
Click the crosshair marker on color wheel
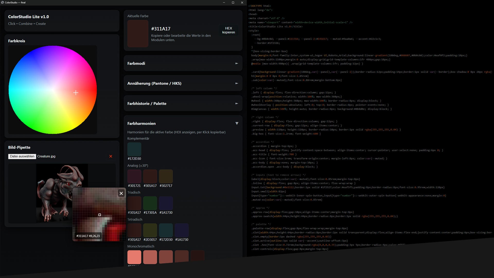point(76,93)
